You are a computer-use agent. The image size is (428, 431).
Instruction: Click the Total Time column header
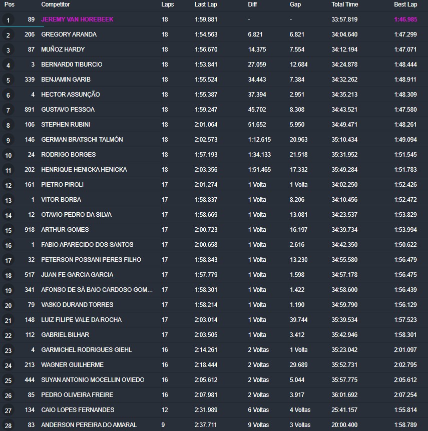pyautogui.click(x=344, y=5)
